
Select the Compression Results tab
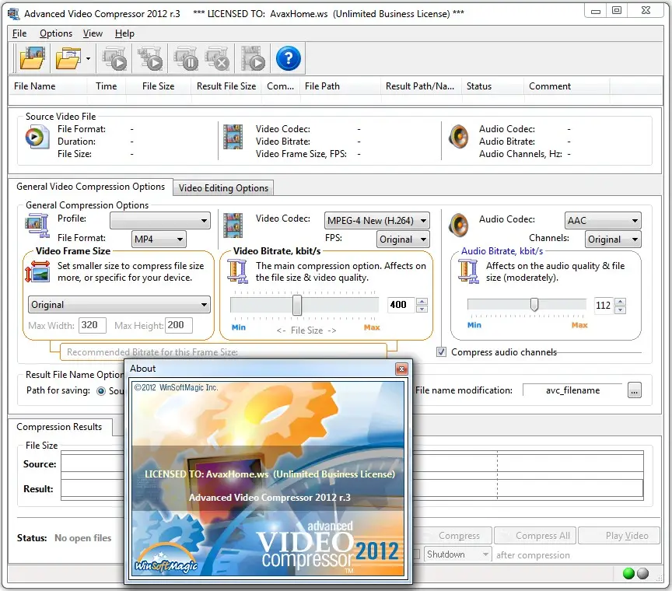point(60,427)
